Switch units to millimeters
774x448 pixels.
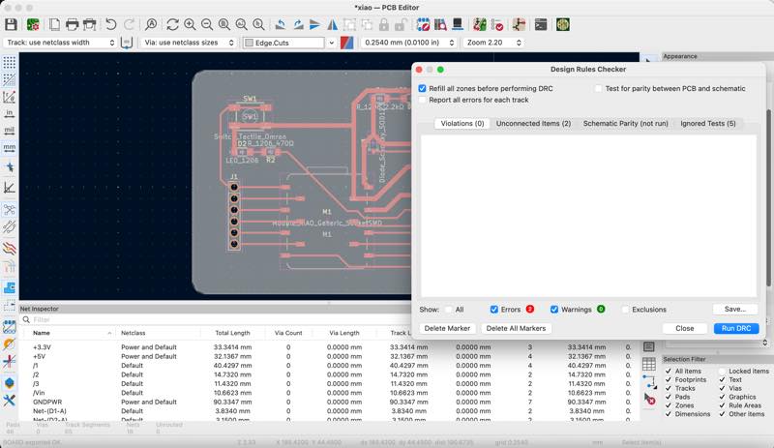[9, 147]
